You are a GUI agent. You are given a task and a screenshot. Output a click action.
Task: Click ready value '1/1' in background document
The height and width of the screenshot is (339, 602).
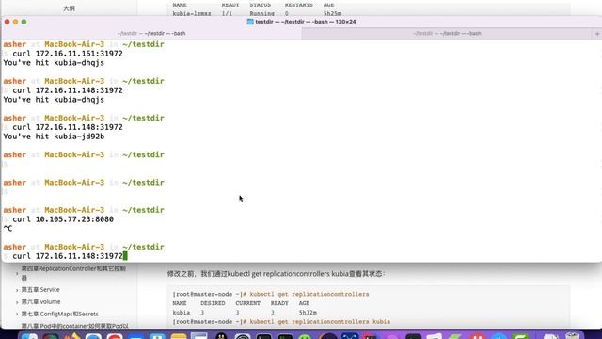click(227, 13)
